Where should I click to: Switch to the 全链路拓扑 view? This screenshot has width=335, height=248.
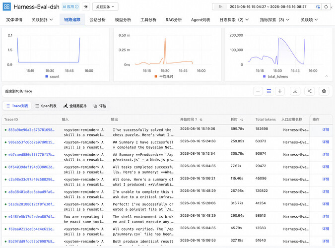tap(75, 106)
